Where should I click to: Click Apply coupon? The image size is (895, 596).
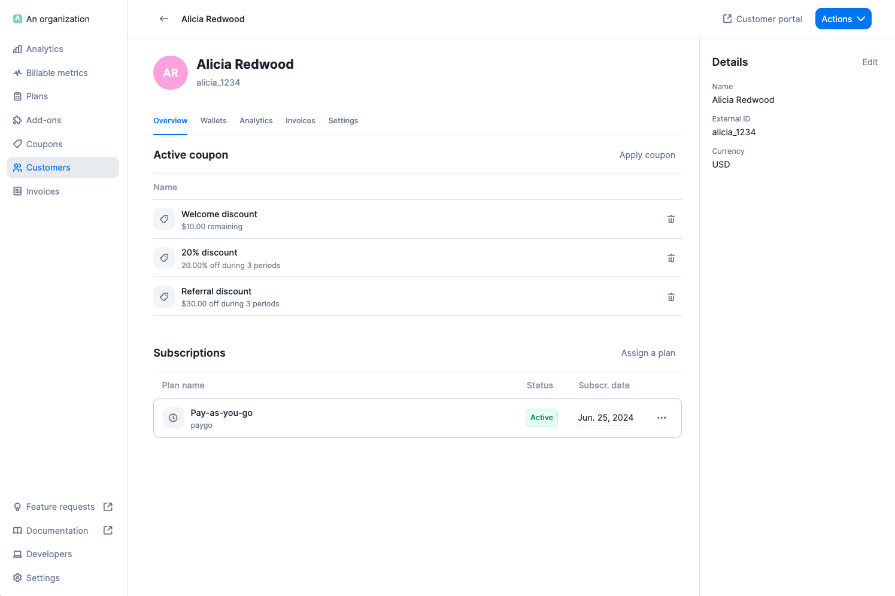[647, 155]
